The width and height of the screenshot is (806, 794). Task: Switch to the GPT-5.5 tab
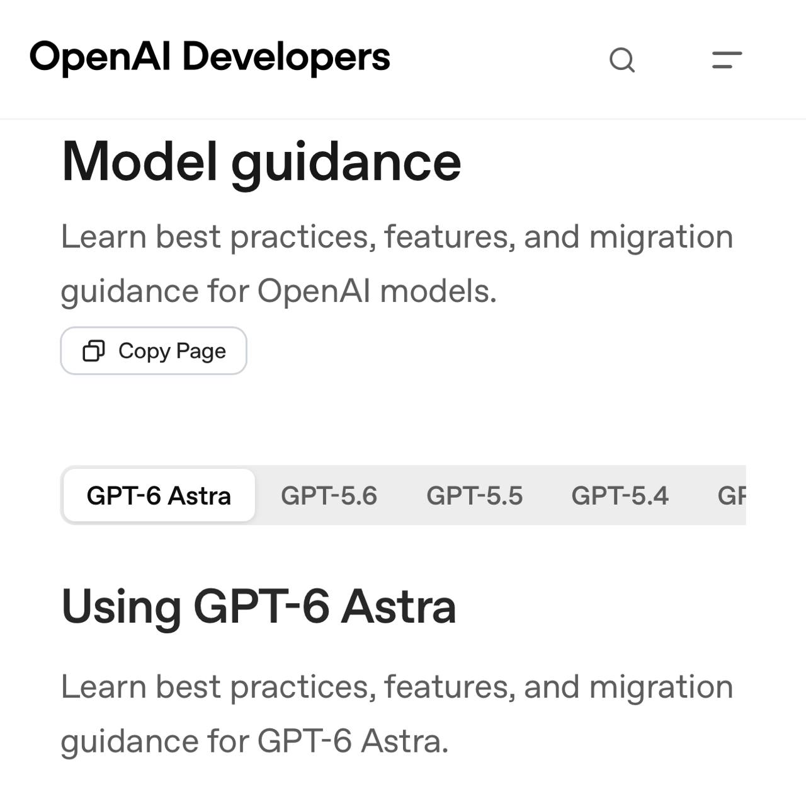click(474, 495)
